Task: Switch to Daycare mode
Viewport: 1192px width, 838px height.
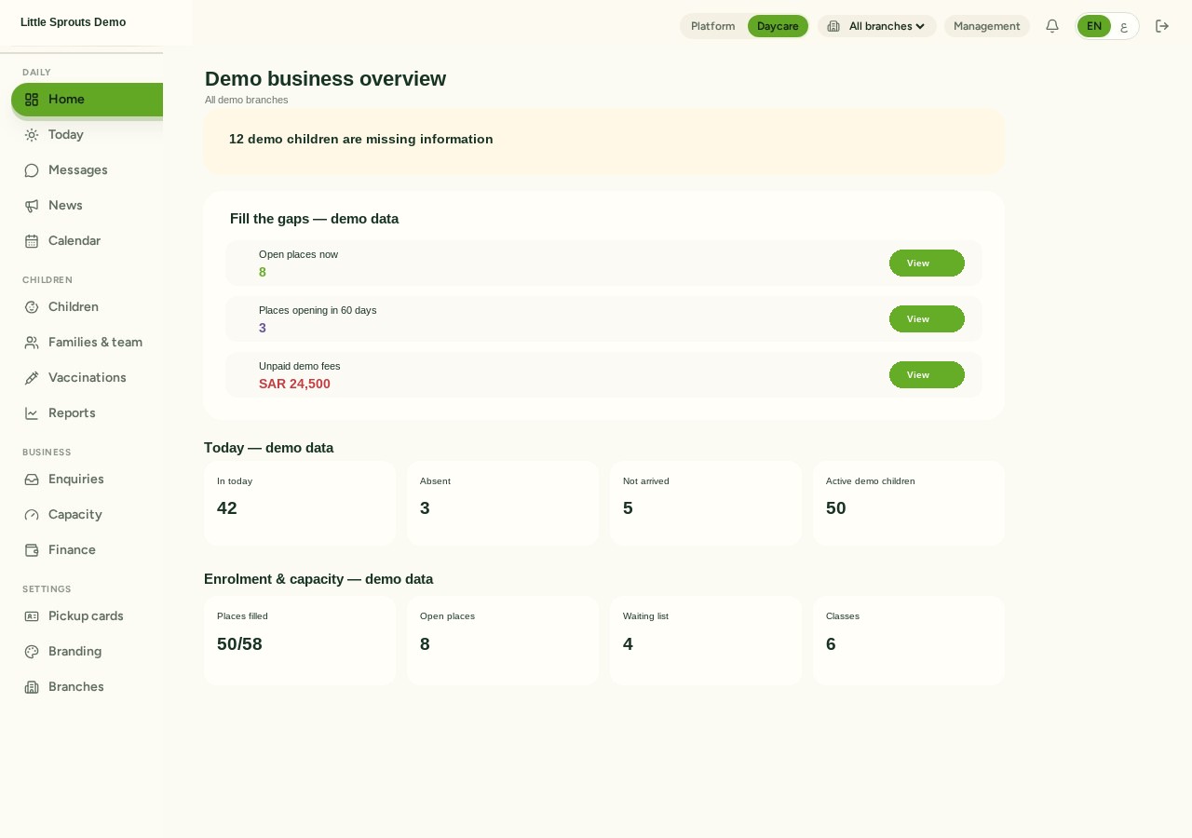Action: [x=778, y=26]
